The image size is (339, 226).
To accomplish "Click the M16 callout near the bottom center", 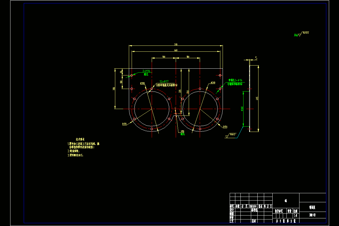I will [x=182, y=131].
